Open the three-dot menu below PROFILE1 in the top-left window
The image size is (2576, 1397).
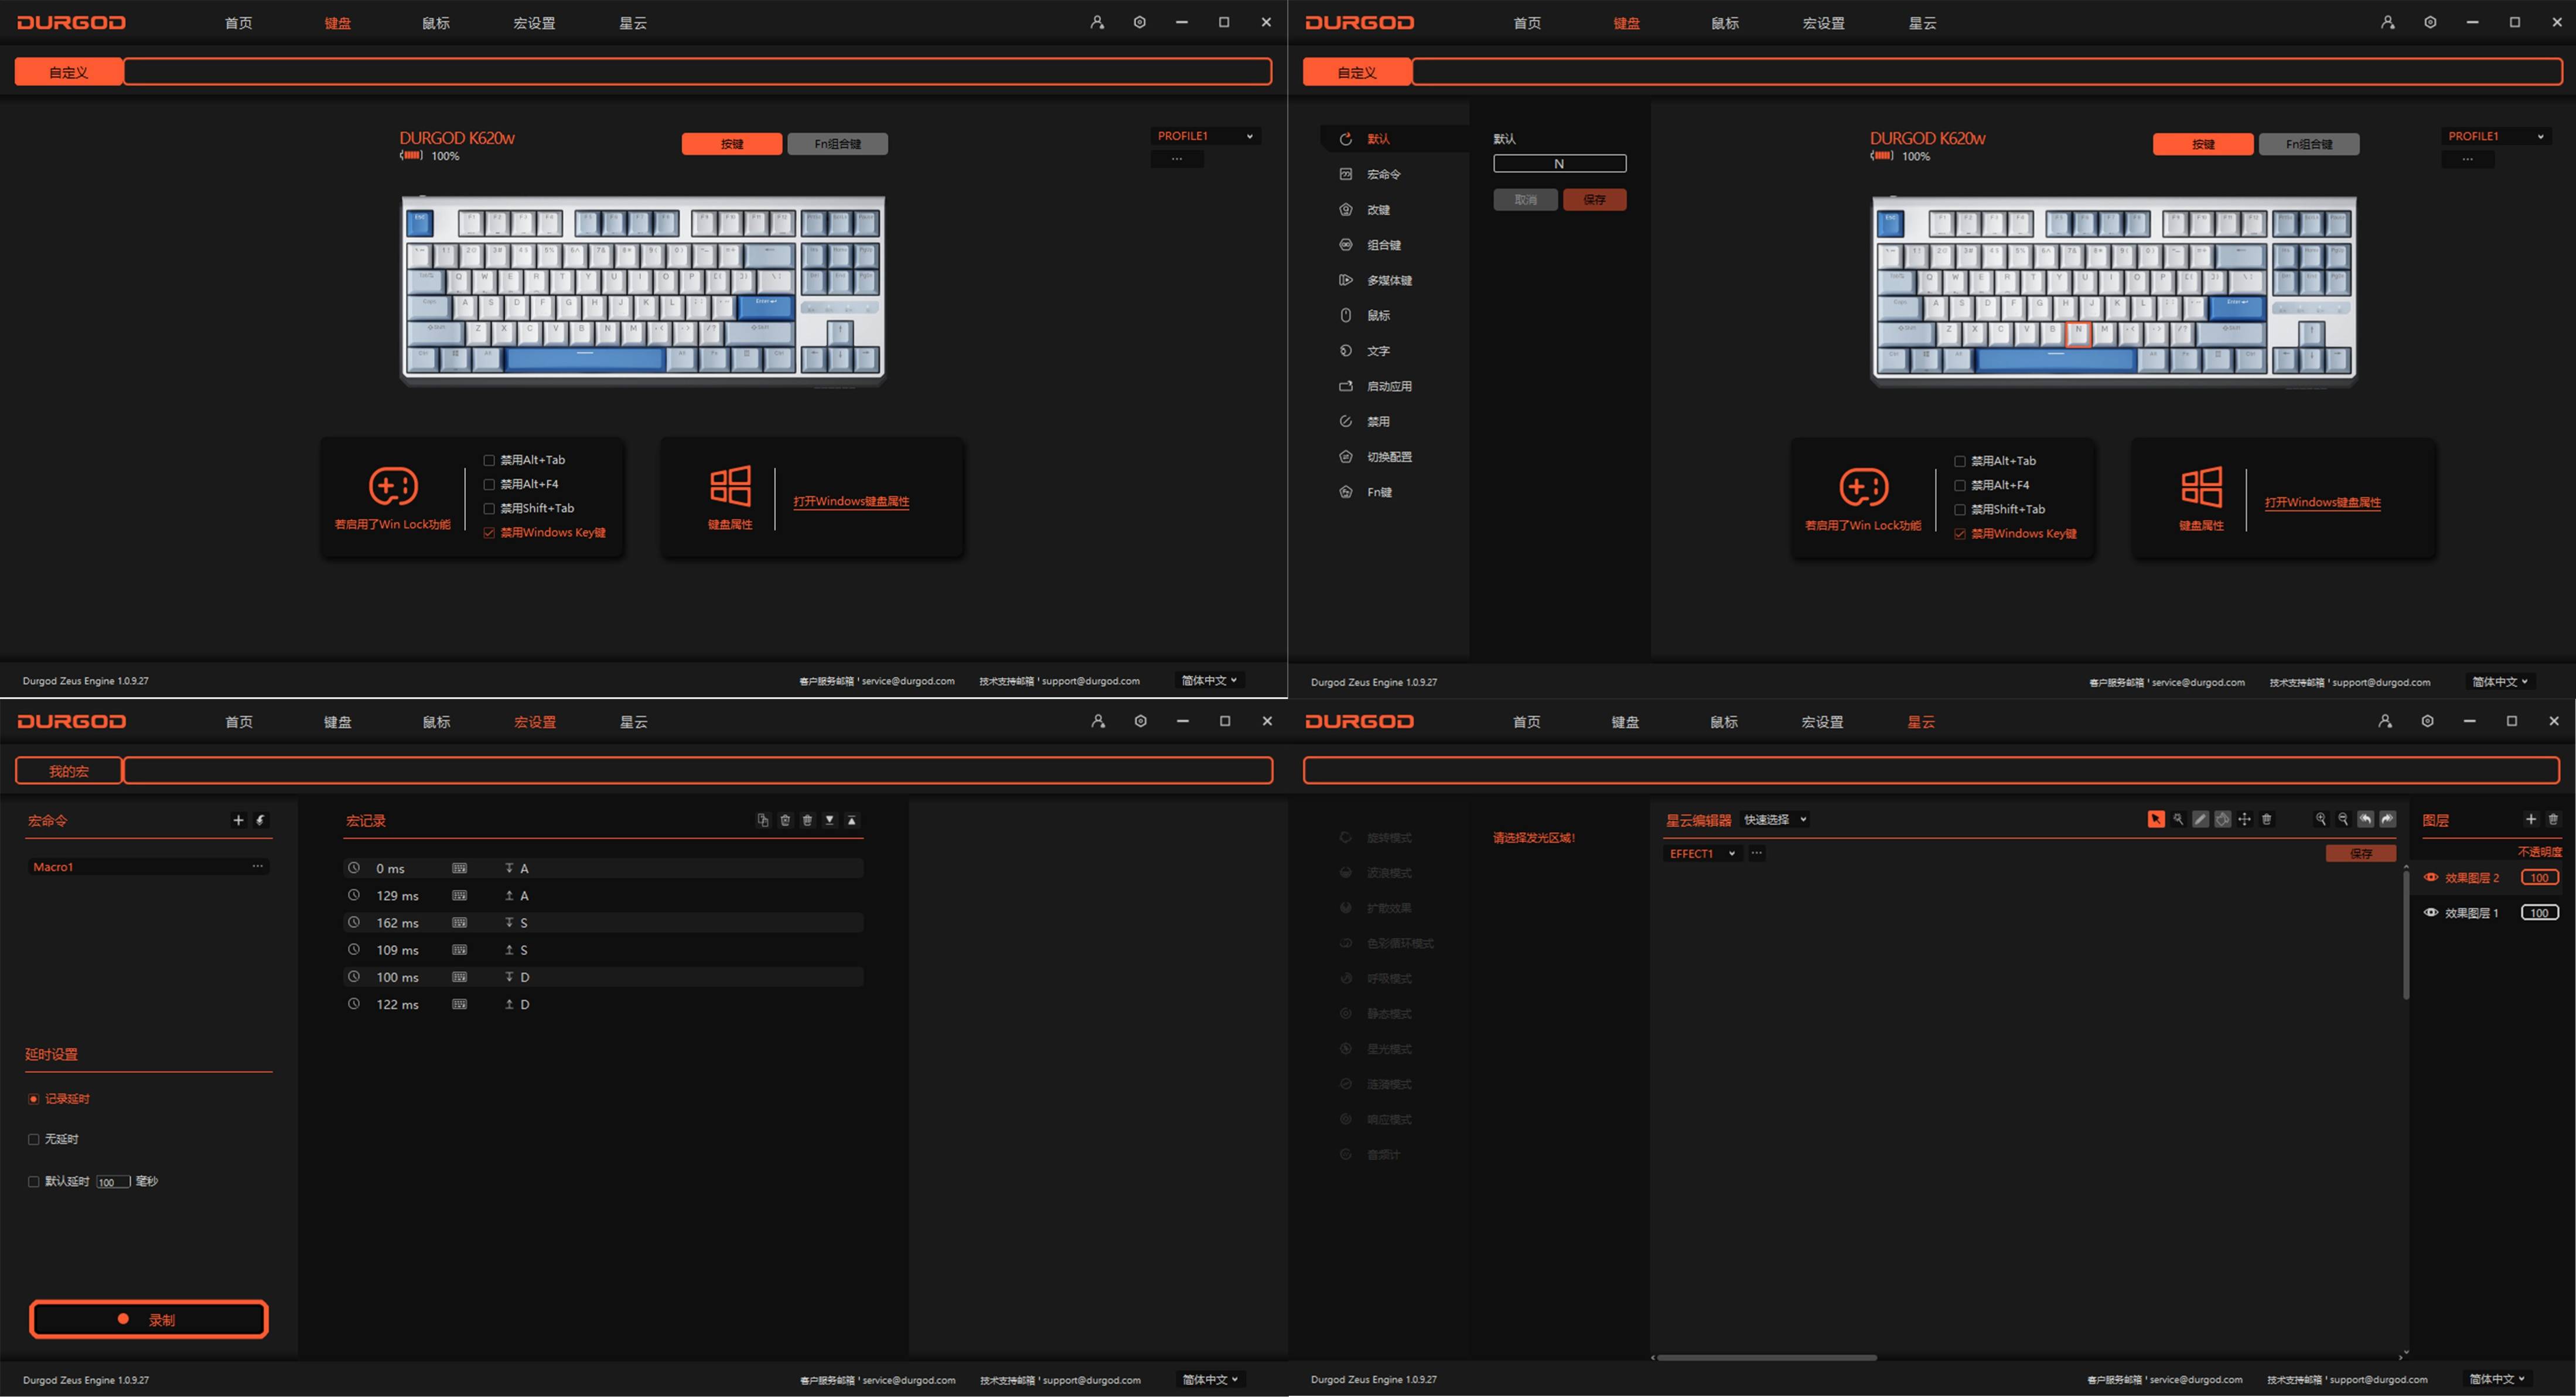[x=1177, y=158]
